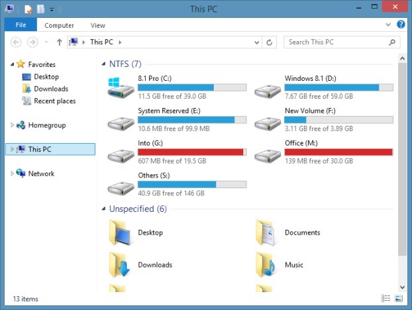
Task: Collapse the Unspecified (6) group
Action: [x=103, y=209]
